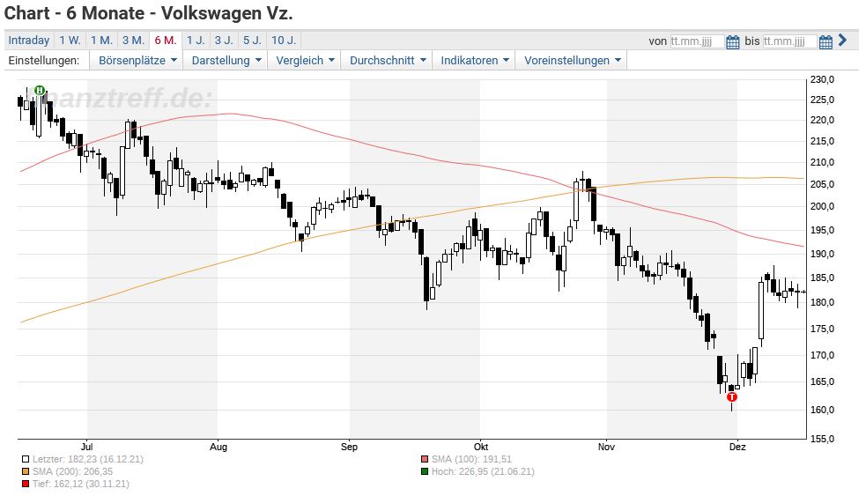
Task: Click the blue arrow to apply date range
Action: pos(842,40)
